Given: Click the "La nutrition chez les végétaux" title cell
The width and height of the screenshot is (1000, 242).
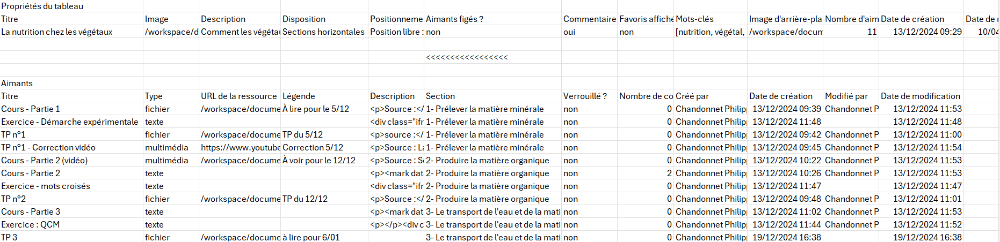Looking at the screenshot, I should [57, 32].
